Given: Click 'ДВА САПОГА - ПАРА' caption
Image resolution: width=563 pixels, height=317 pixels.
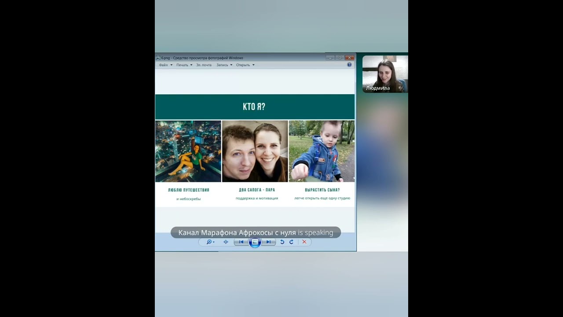Looking at the screenshot, I should click(257, 190).
